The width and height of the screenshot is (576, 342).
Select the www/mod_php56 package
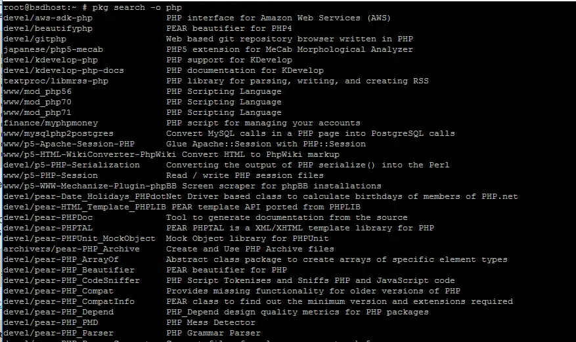pyautogui.click(x=37, y=91)
